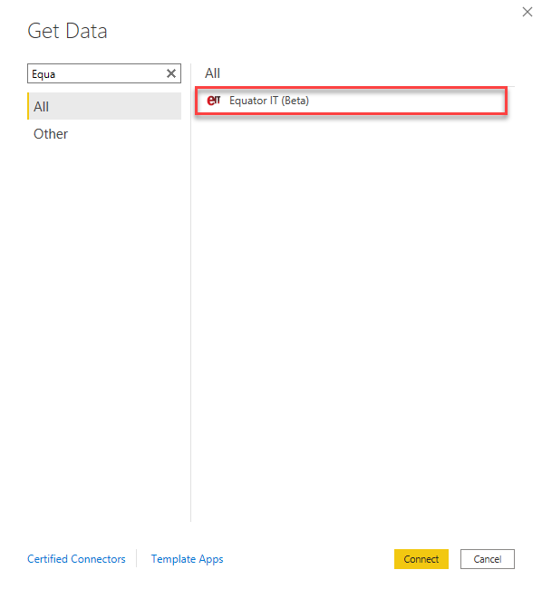This screenshot has height=589, width=542.
Task: Switch to the Other category
Action: [51, 134]
